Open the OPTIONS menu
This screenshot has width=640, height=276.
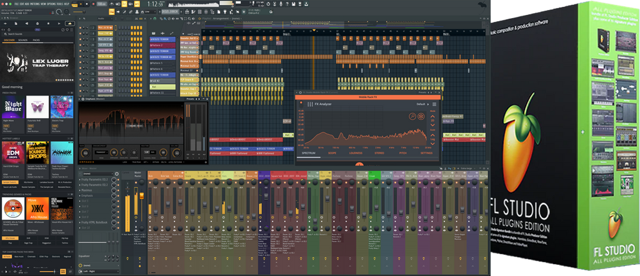(x=51, y=3)
